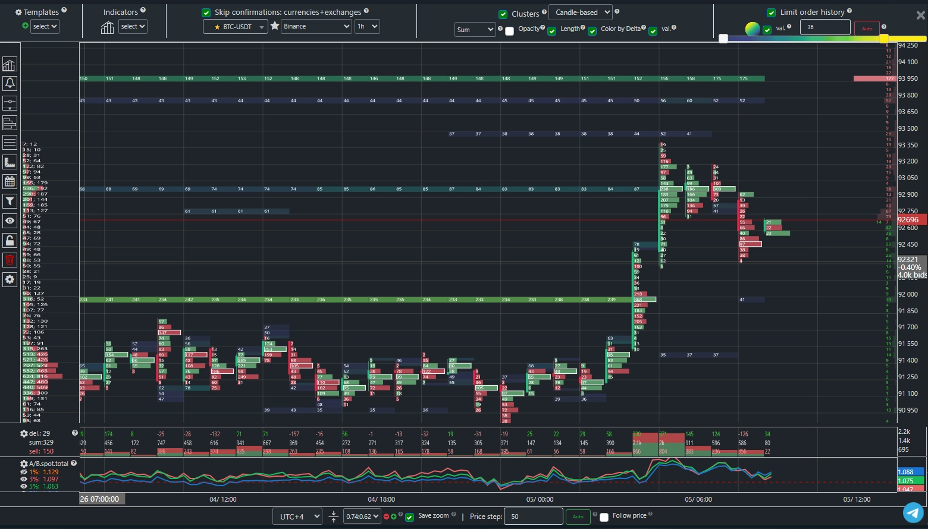Open the Binance exchange dropdown

(316, 27)
